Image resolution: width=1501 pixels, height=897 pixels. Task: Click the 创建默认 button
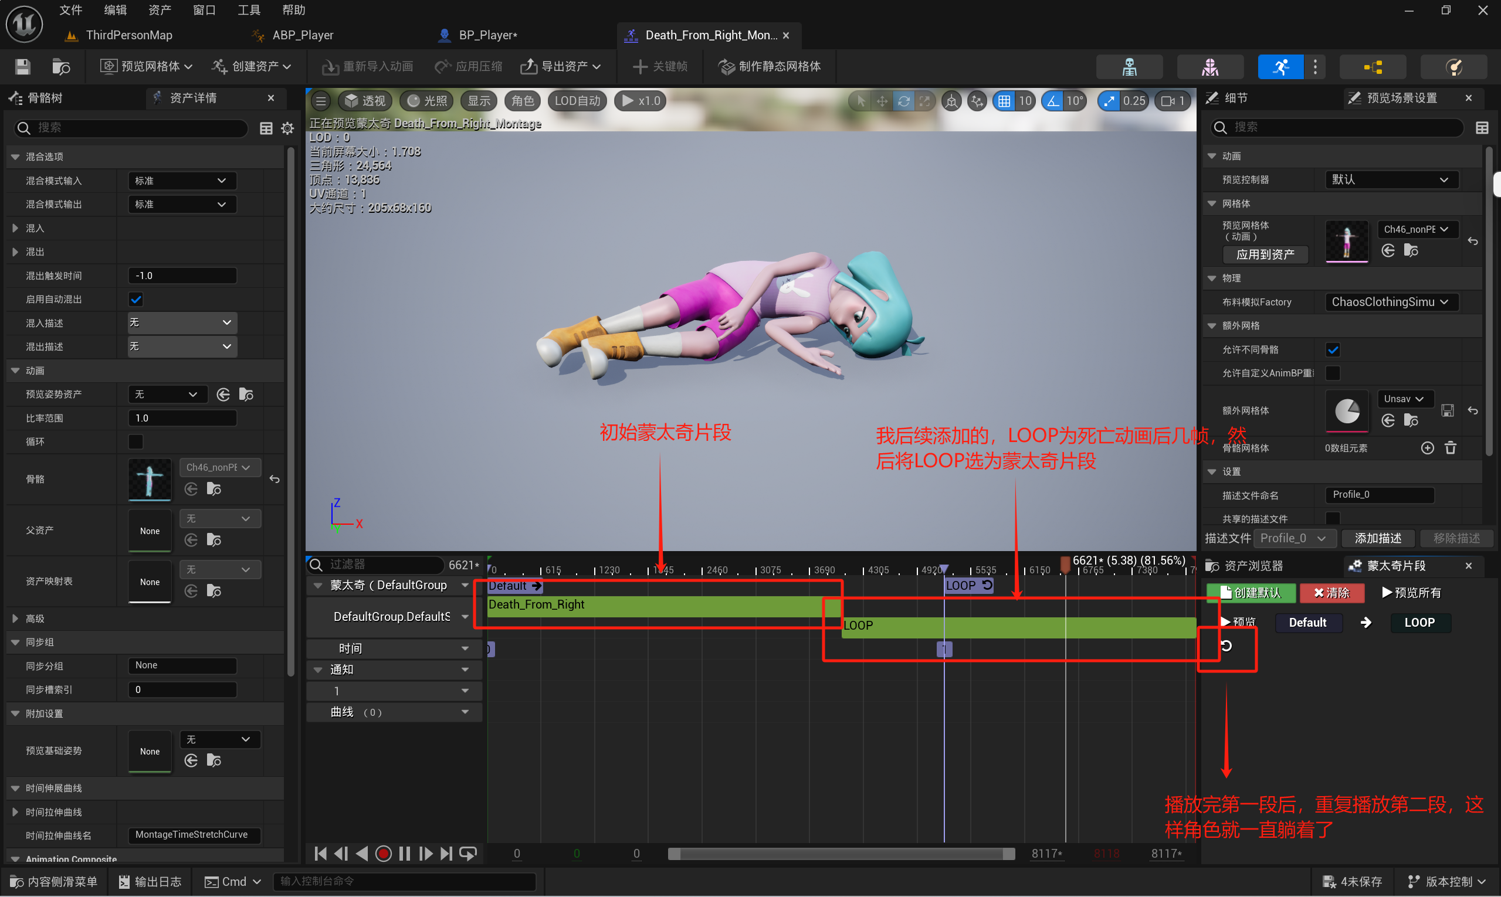tap(1251, 593)
